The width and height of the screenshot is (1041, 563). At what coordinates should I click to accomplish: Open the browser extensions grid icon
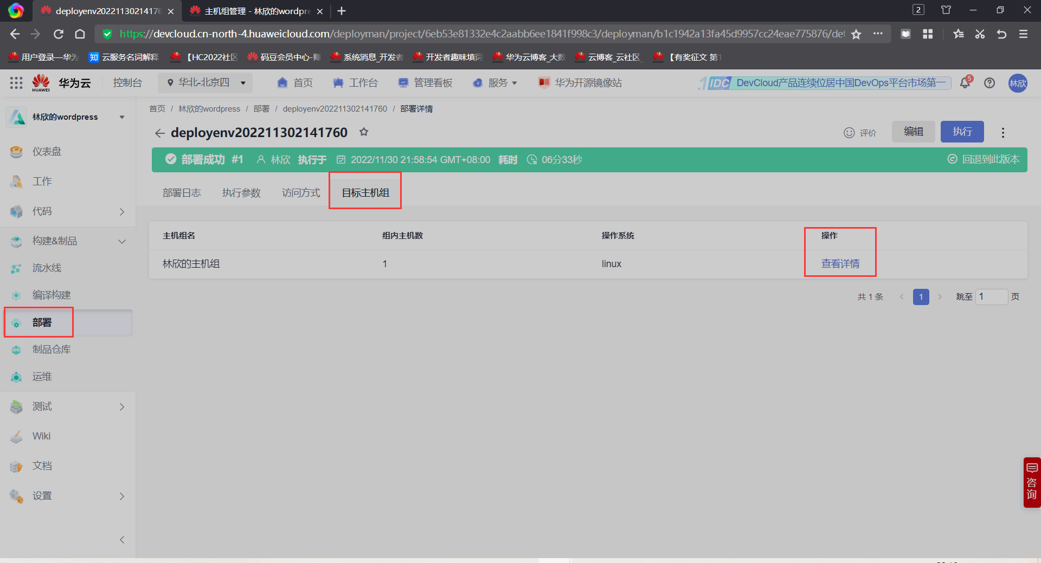click(928, 34)
